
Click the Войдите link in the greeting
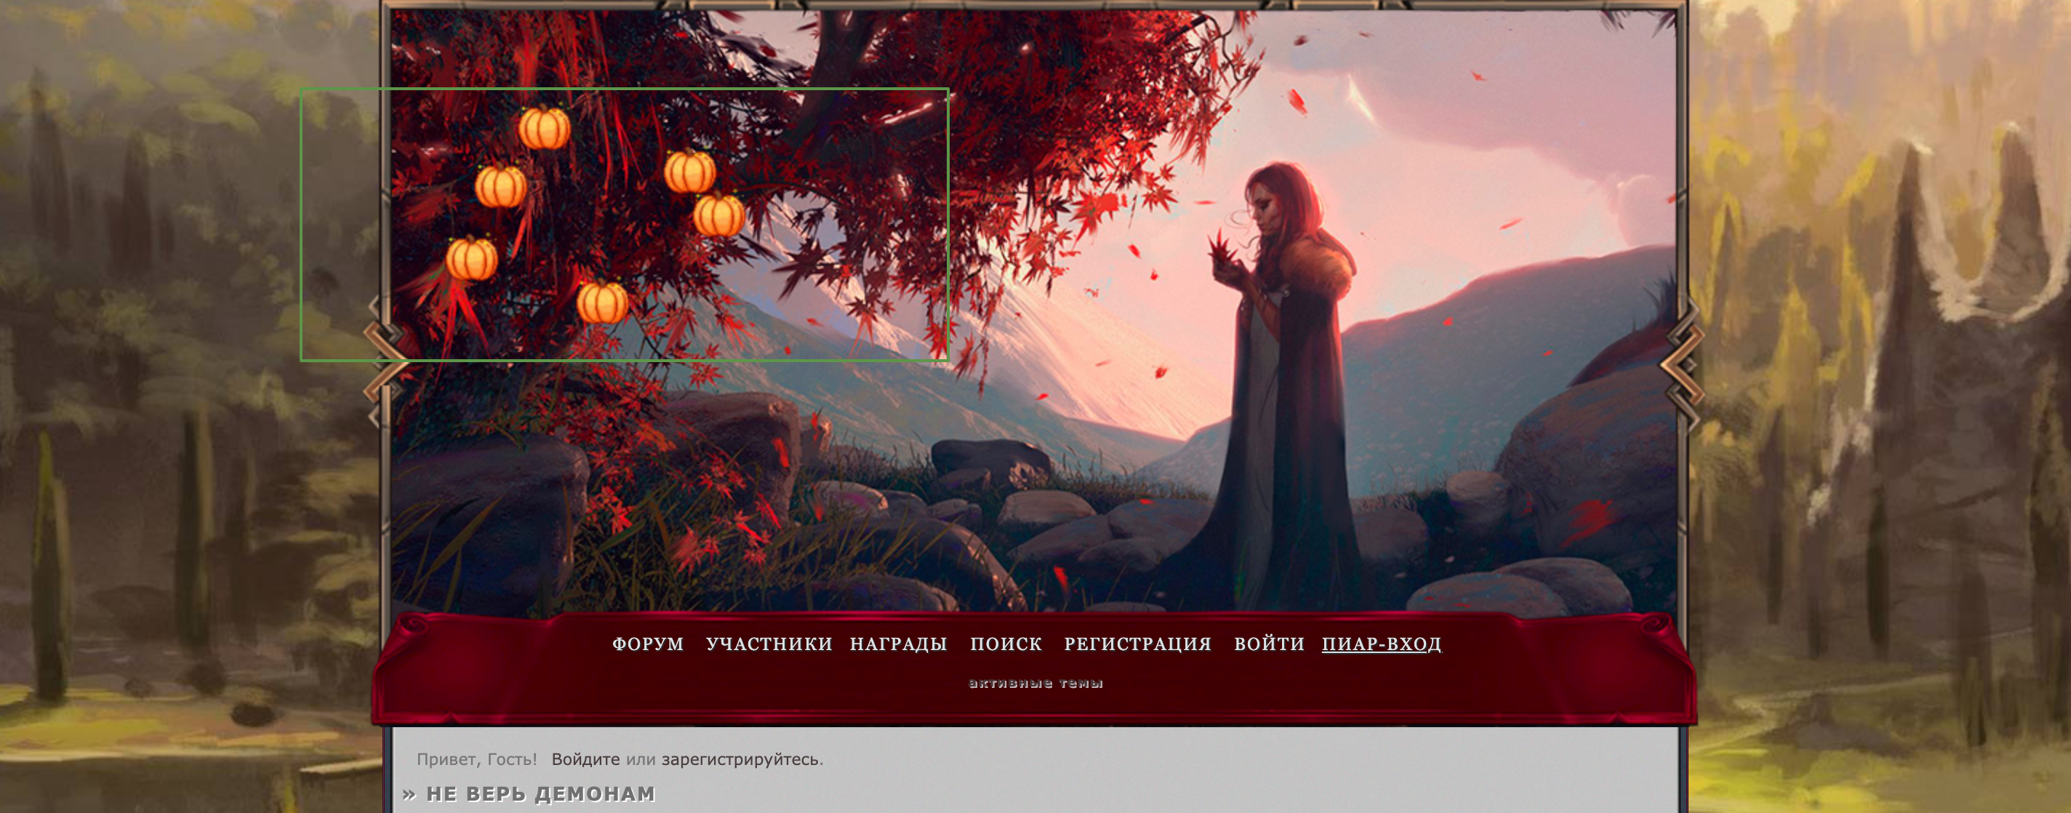click(x=585, y=759)
